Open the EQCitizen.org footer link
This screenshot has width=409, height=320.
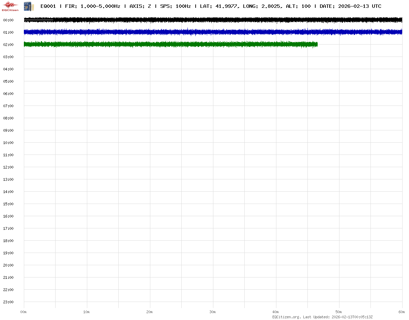pos(286,317)
